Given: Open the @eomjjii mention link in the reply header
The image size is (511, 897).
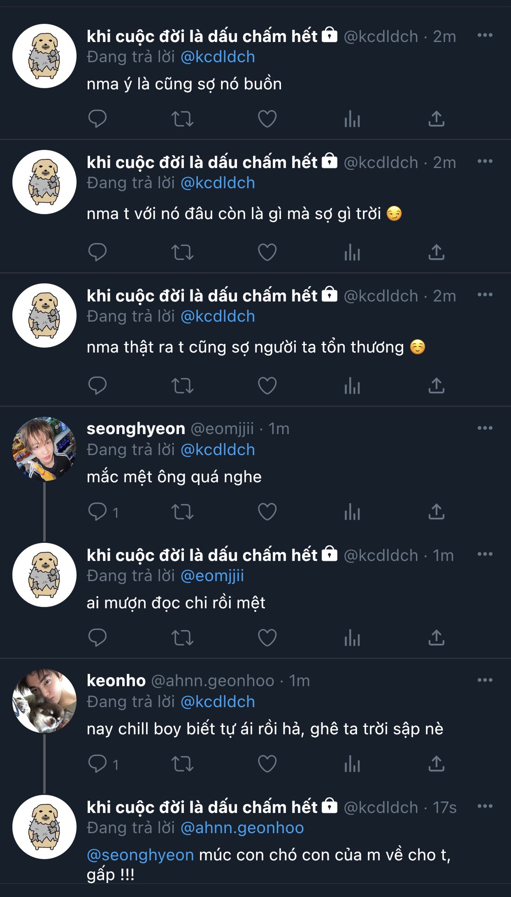Looking at the screenshot, I should pyautogui.click(x=212, y=576).
